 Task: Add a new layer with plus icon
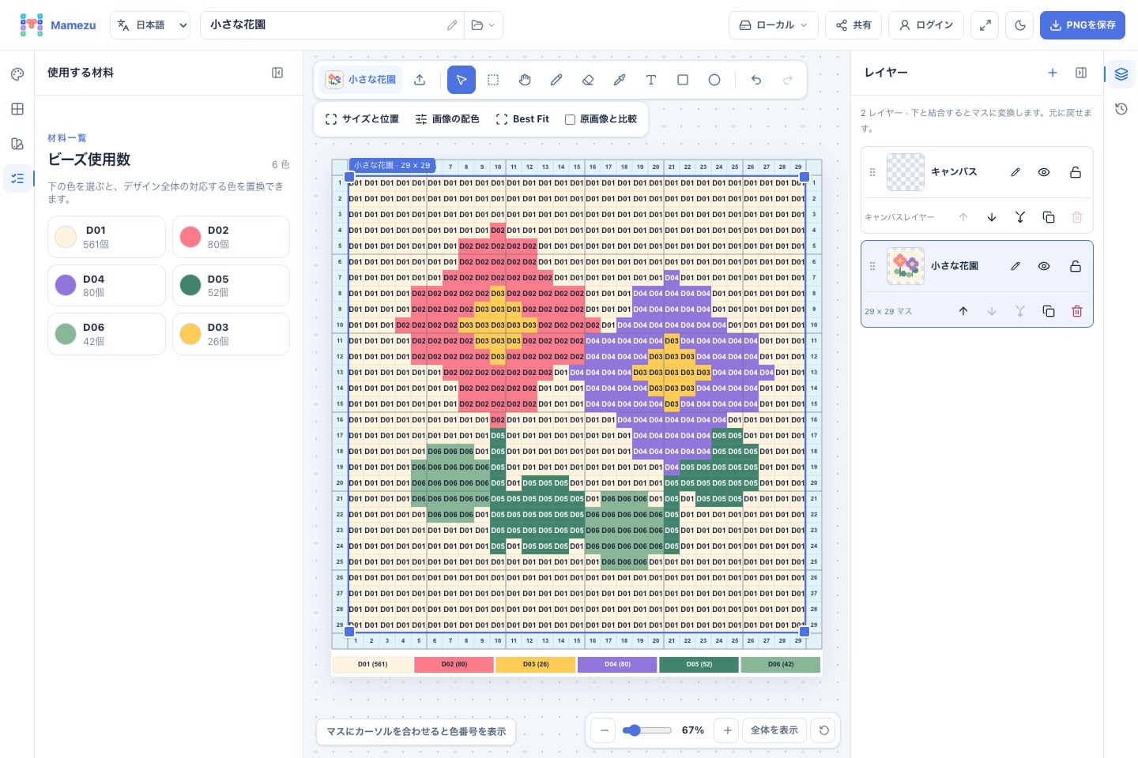(x=1053, y=73)
